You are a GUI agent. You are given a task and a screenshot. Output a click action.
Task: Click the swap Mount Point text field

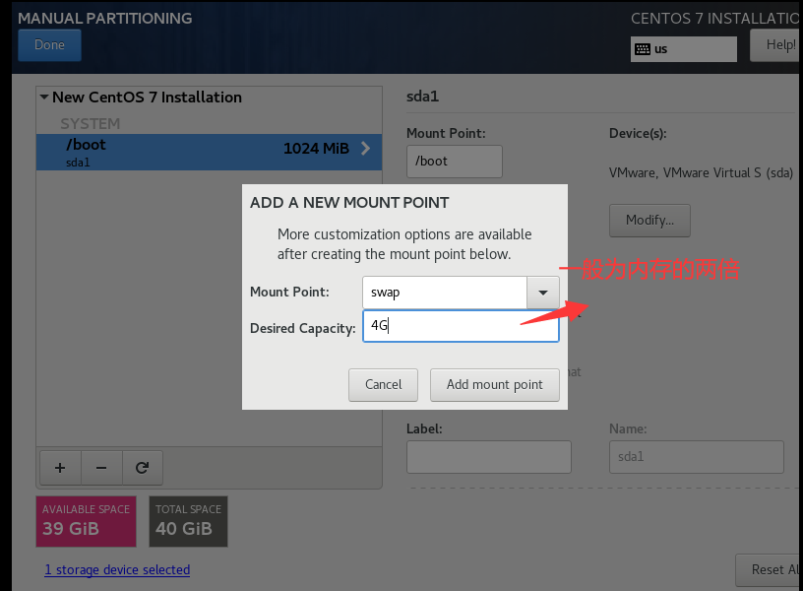tap(445, 293)
